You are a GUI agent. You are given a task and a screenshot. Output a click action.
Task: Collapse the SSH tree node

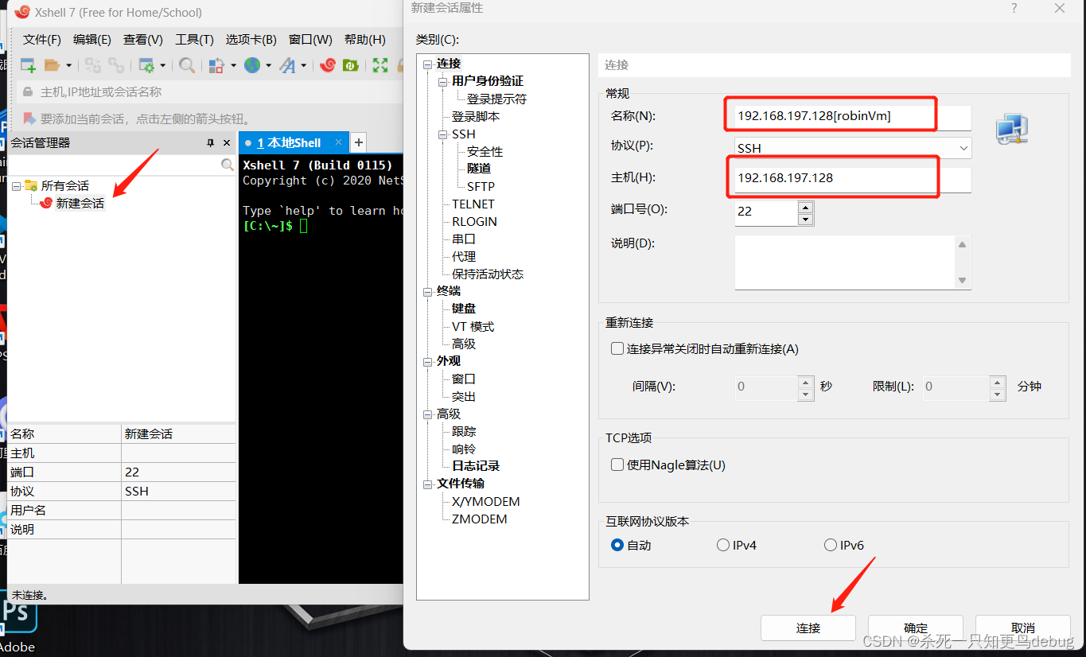[443, 134]
